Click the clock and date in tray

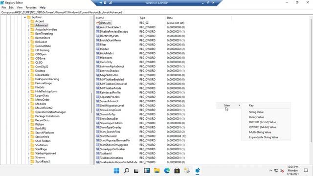(293, 171)
